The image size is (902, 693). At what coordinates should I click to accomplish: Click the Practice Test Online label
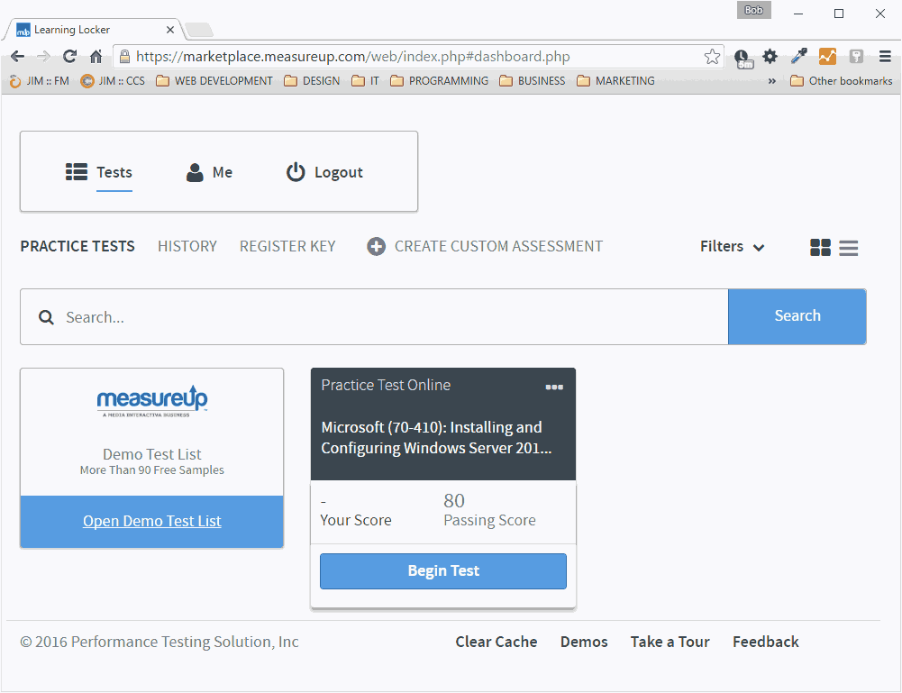pyautogui.click(x=386, y=386)
